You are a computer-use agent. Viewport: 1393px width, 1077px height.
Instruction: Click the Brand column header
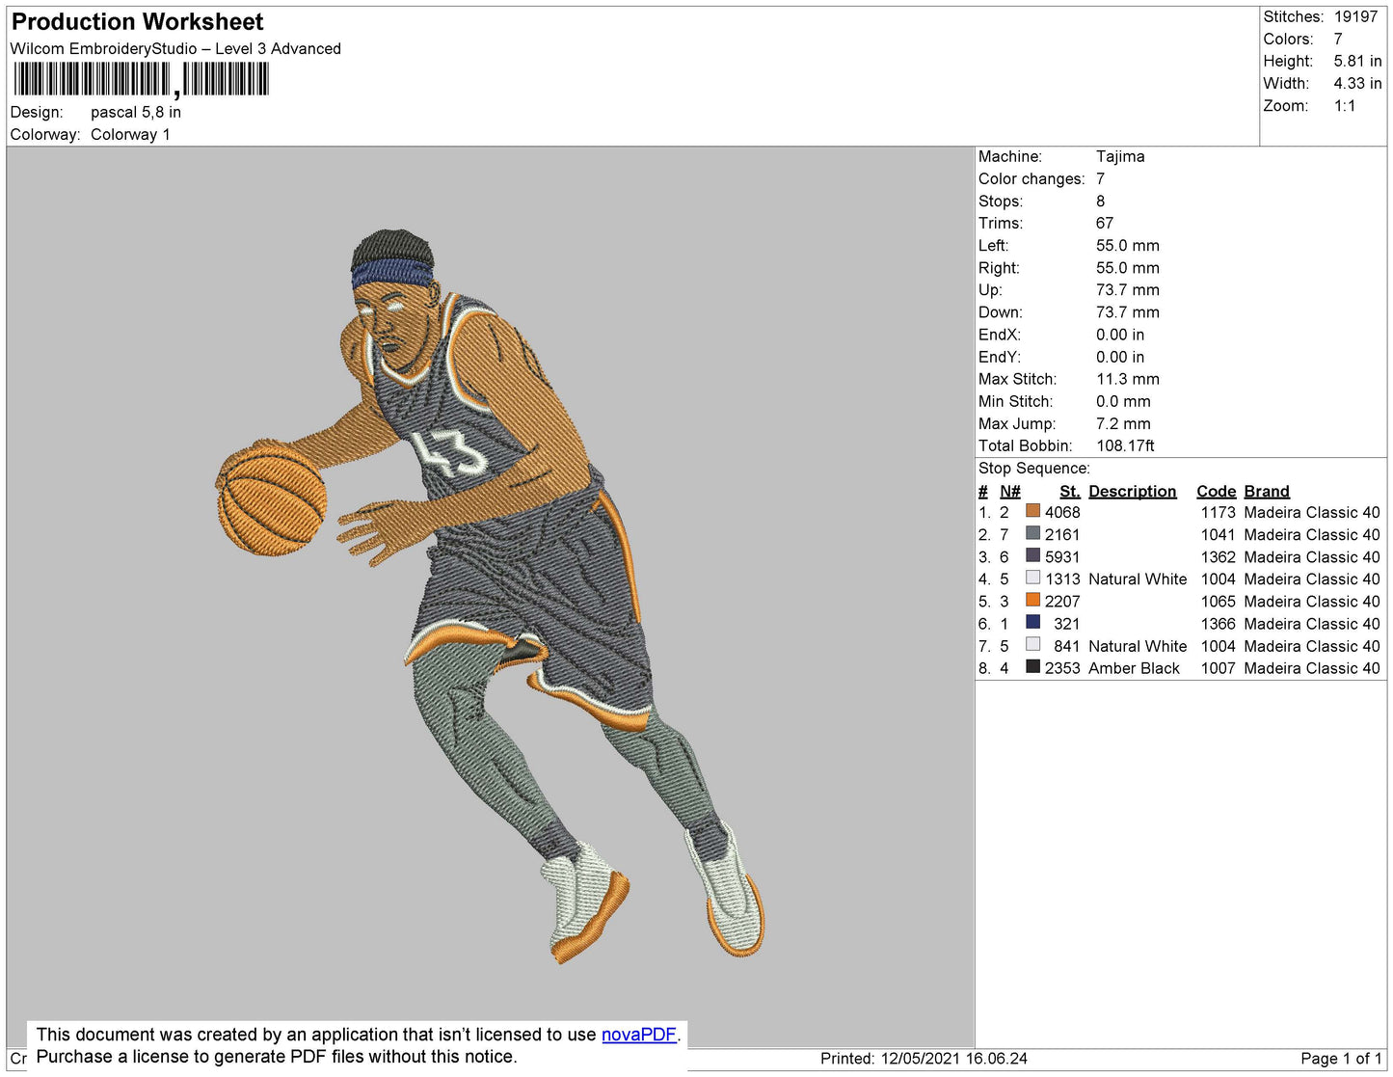1266,491
